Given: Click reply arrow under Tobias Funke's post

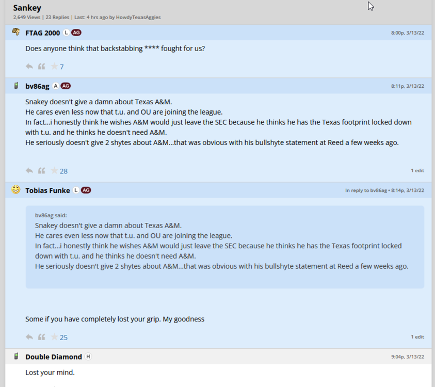Looking at the screenshot, I should 29,337.
